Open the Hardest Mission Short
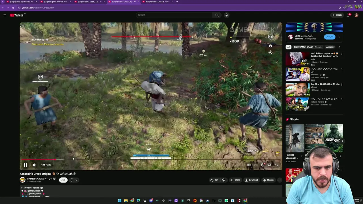363x204 pixels. click(x=295, y=138)
